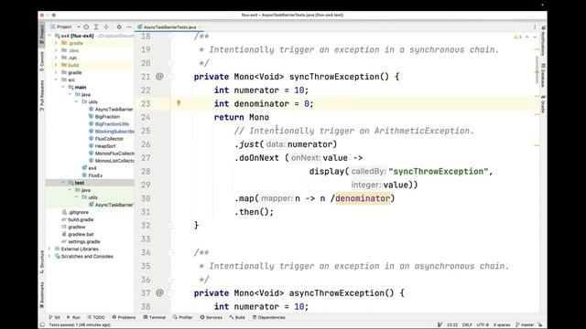Click the Select Opened File locate icon
This screenshot has height=329, width=586.
click(86, 27)
